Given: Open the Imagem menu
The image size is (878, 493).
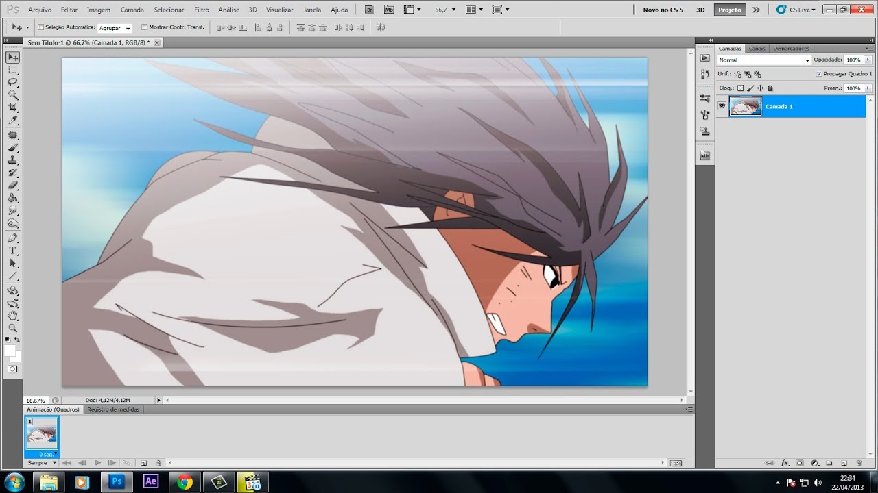Looking at the screenshot, I should click(x=99, y=10).
